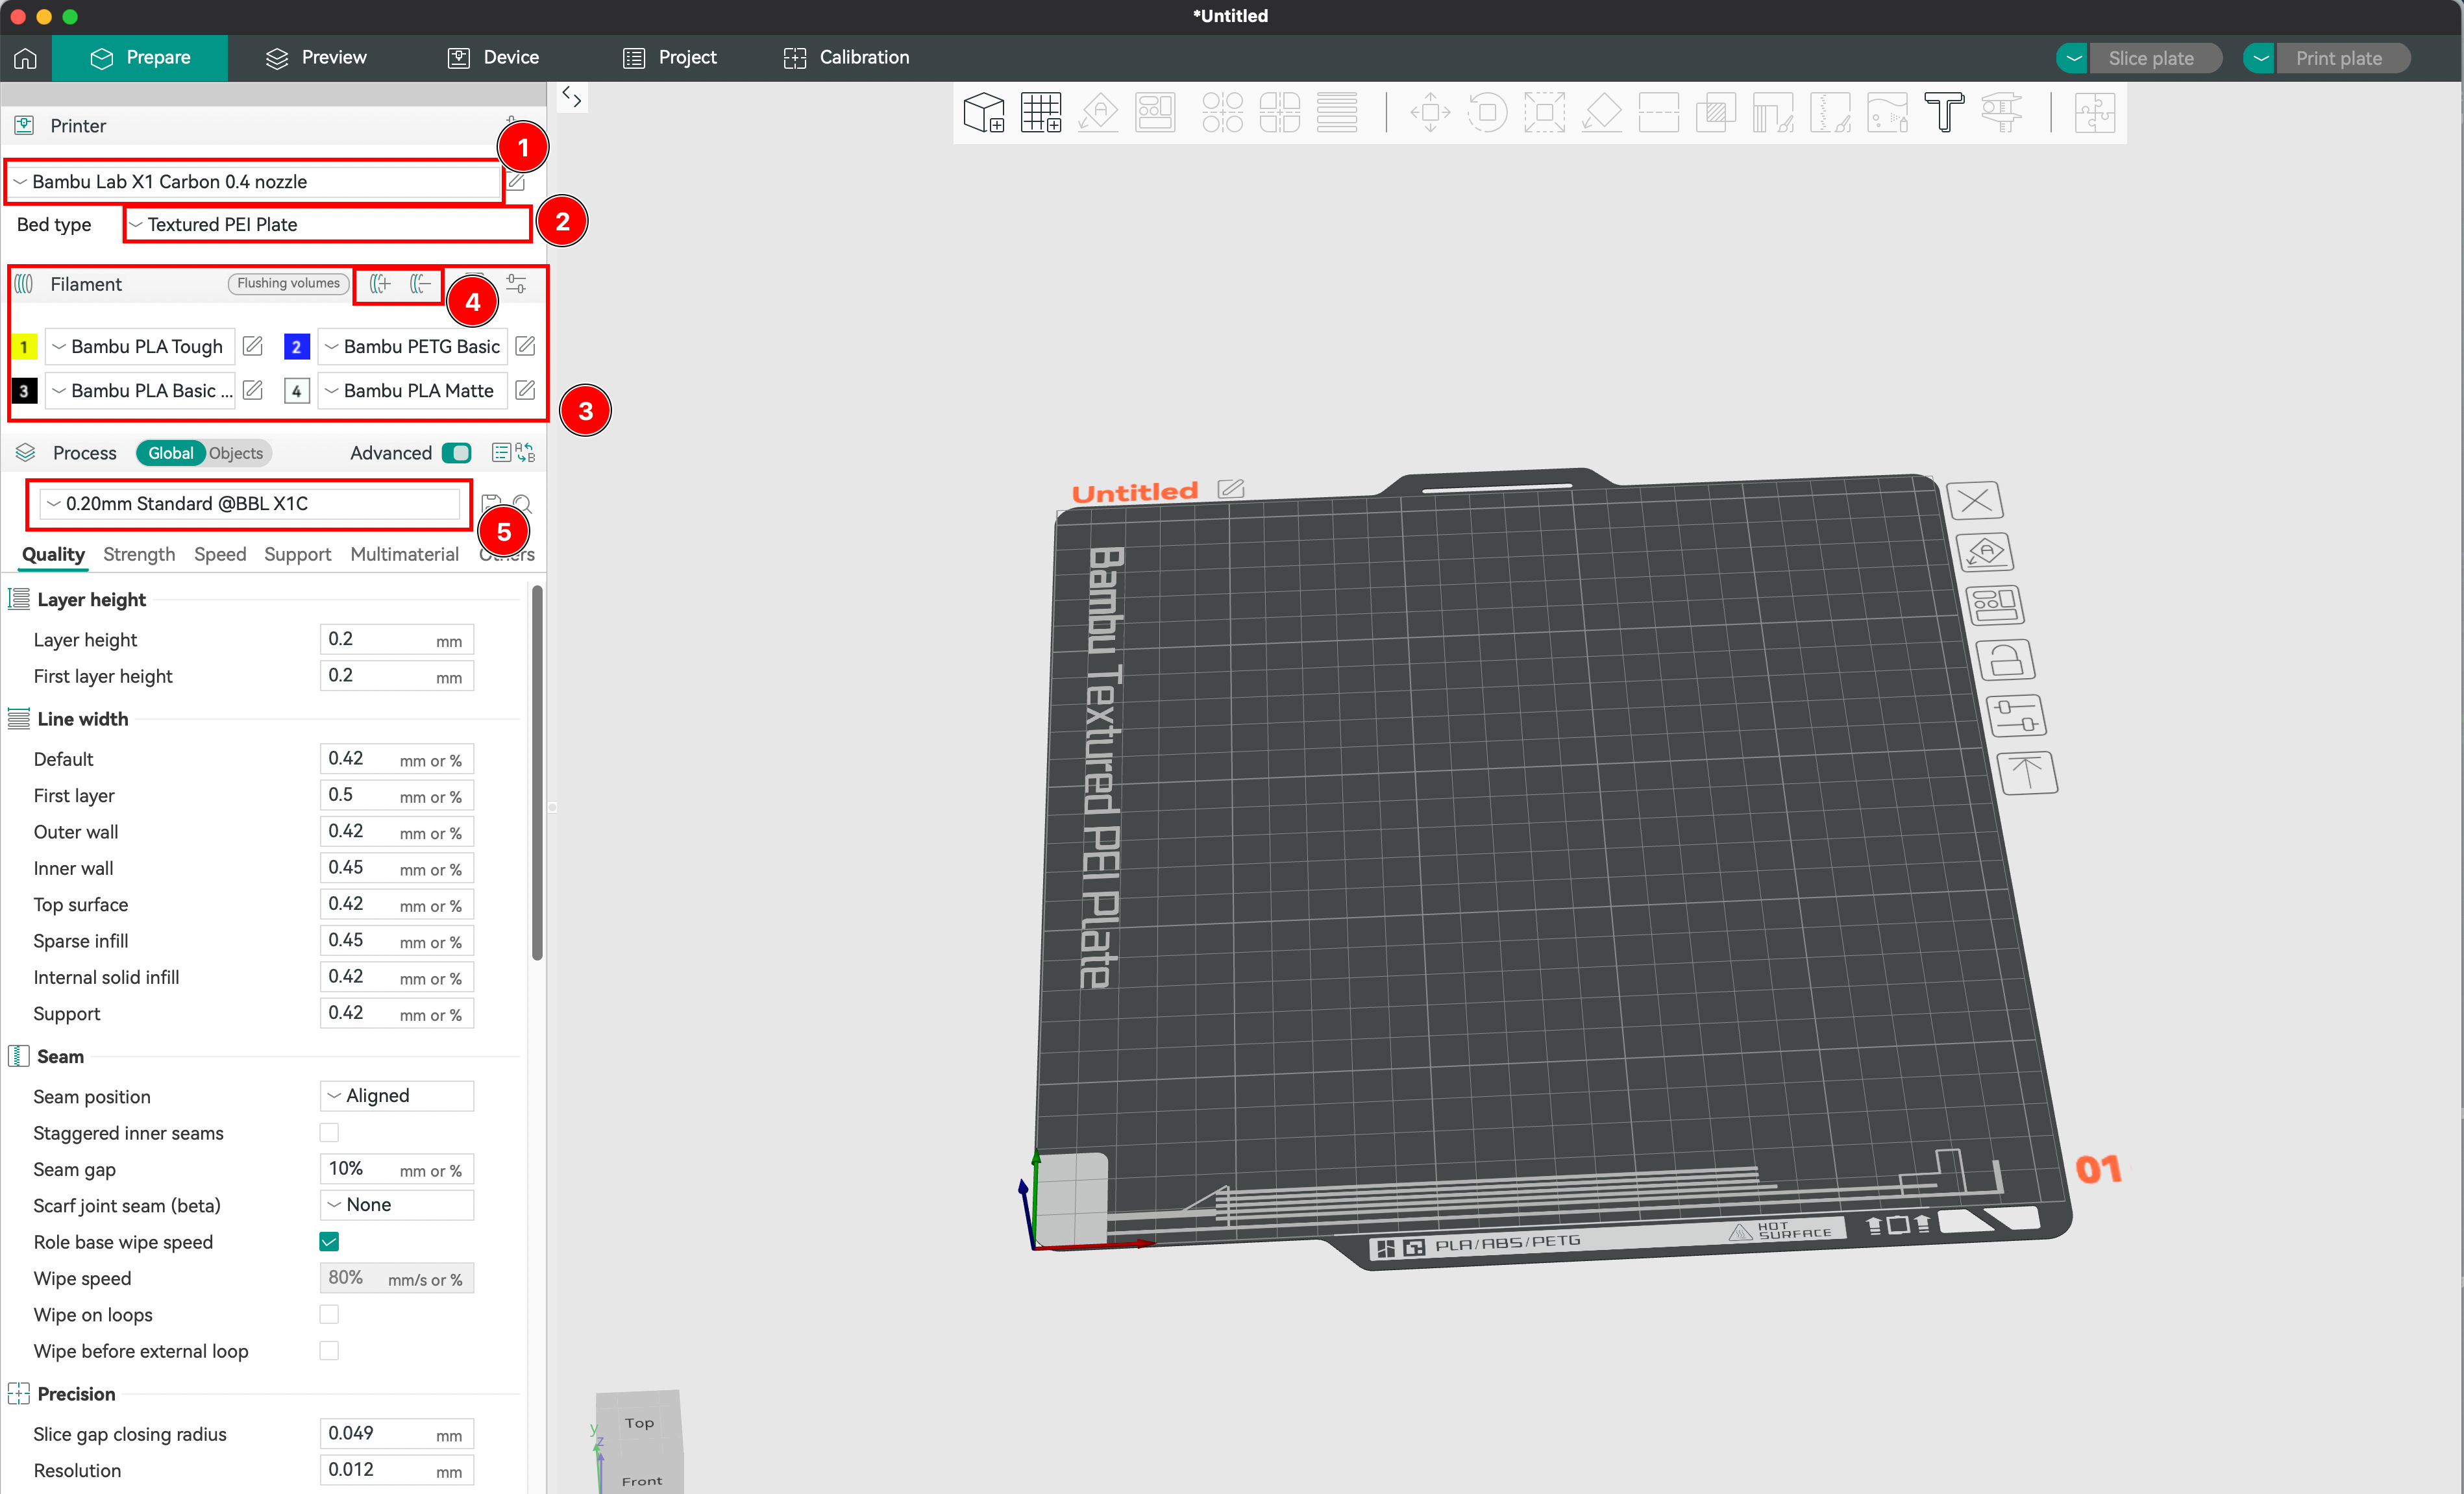Open the printer preset dropdown
This screenshot has width=2464, height=1494.
tap(253, 182)
